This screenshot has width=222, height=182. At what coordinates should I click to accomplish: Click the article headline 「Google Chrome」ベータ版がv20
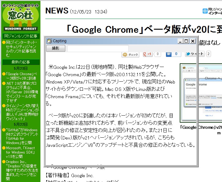pos(144,29)
